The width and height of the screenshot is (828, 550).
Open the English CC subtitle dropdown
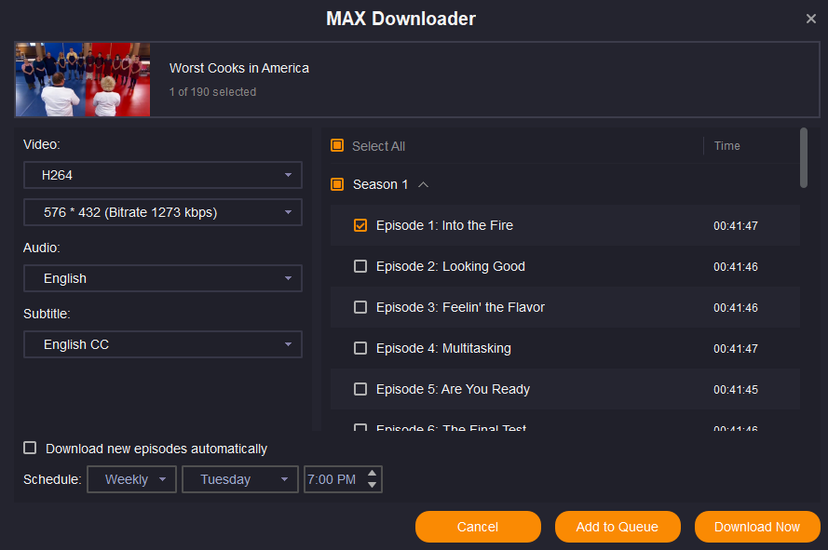click(x=163, y=344)
